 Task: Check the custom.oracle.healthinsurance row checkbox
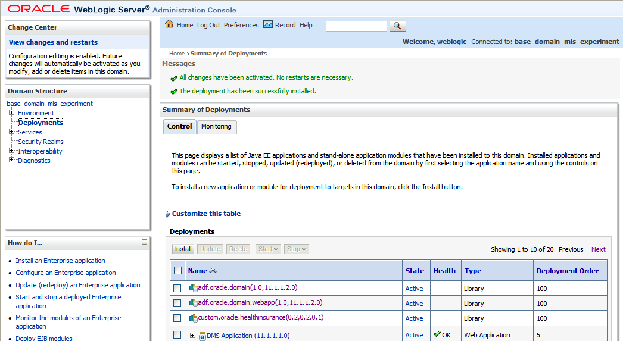177,318
